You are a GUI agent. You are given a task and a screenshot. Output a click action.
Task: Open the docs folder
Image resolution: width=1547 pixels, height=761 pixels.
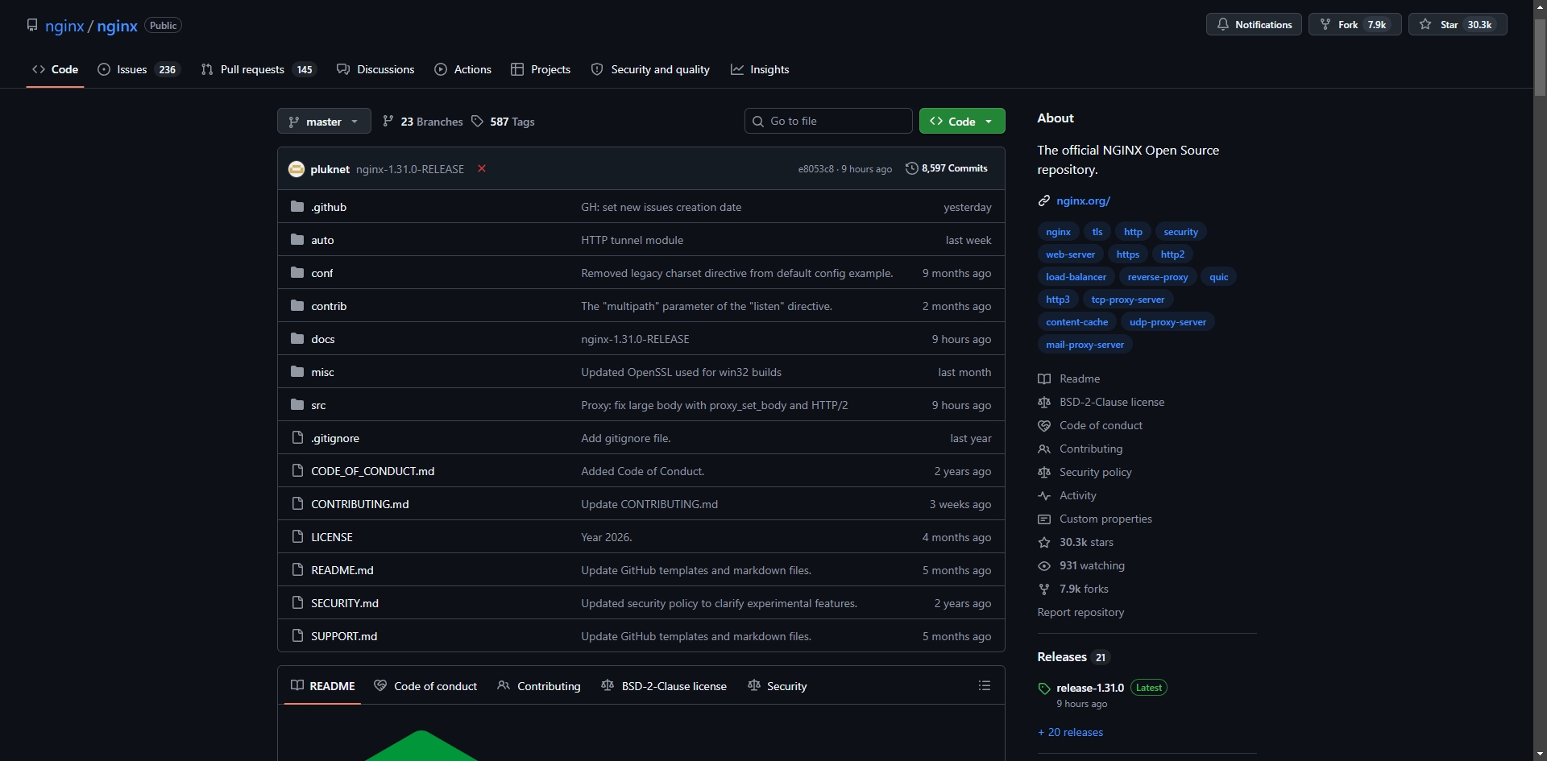[x=323, y=339]
